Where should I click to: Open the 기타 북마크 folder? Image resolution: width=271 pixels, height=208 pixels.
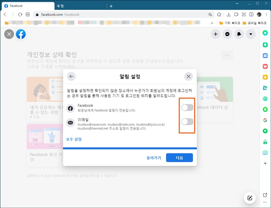click(230, 23)
